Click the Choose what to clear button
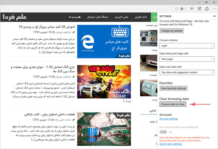 coord(173,104)
